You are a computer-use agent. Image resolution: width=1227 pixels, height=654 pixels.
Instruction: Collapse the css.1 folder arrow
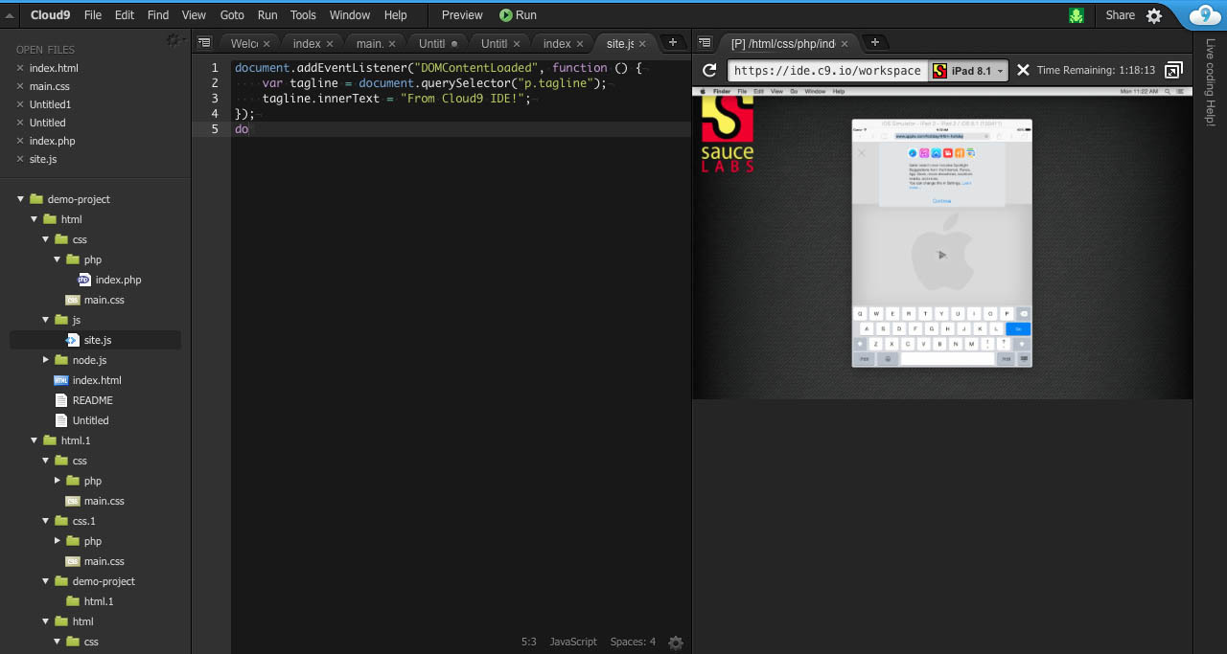[46, 521]
